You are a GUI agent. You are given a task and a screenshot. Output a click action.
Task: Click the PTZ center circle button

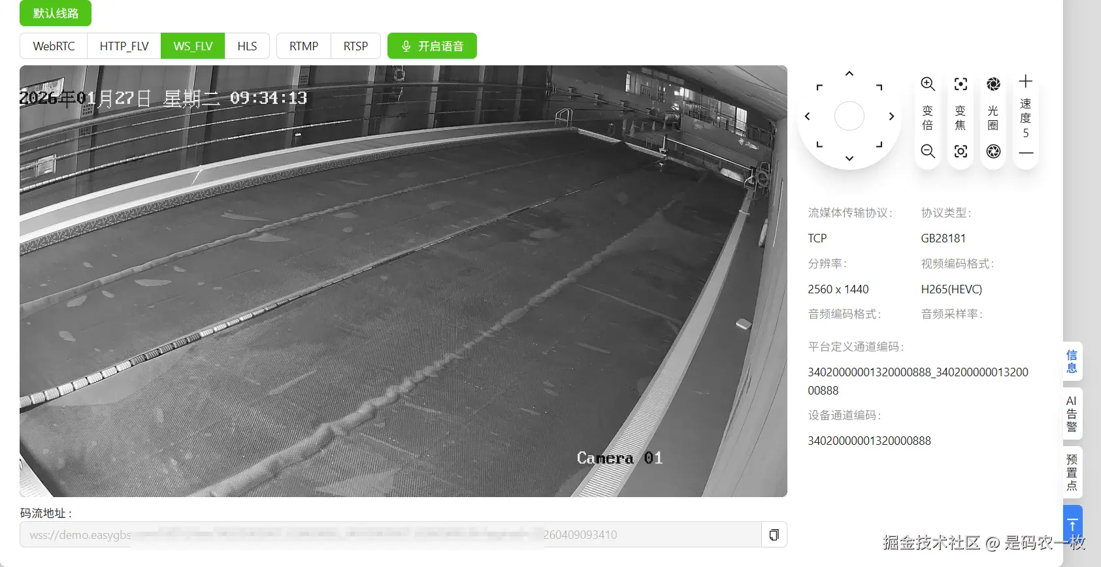(x=849, y=116)
